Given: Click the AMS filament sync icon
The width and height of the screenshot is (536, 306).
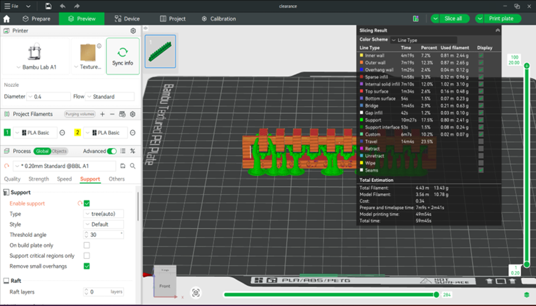Looking at the screenshot, I should tap(123, 114).
